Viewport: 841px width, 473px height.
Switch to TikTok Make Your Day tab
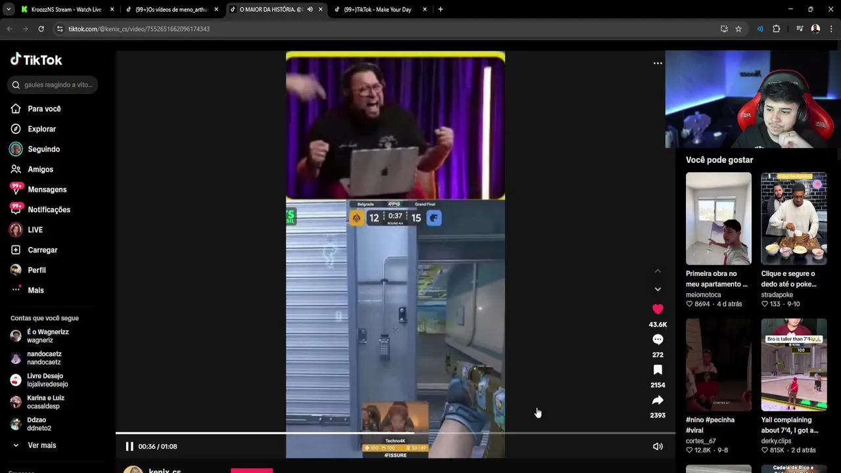click(x=378, y=9)
